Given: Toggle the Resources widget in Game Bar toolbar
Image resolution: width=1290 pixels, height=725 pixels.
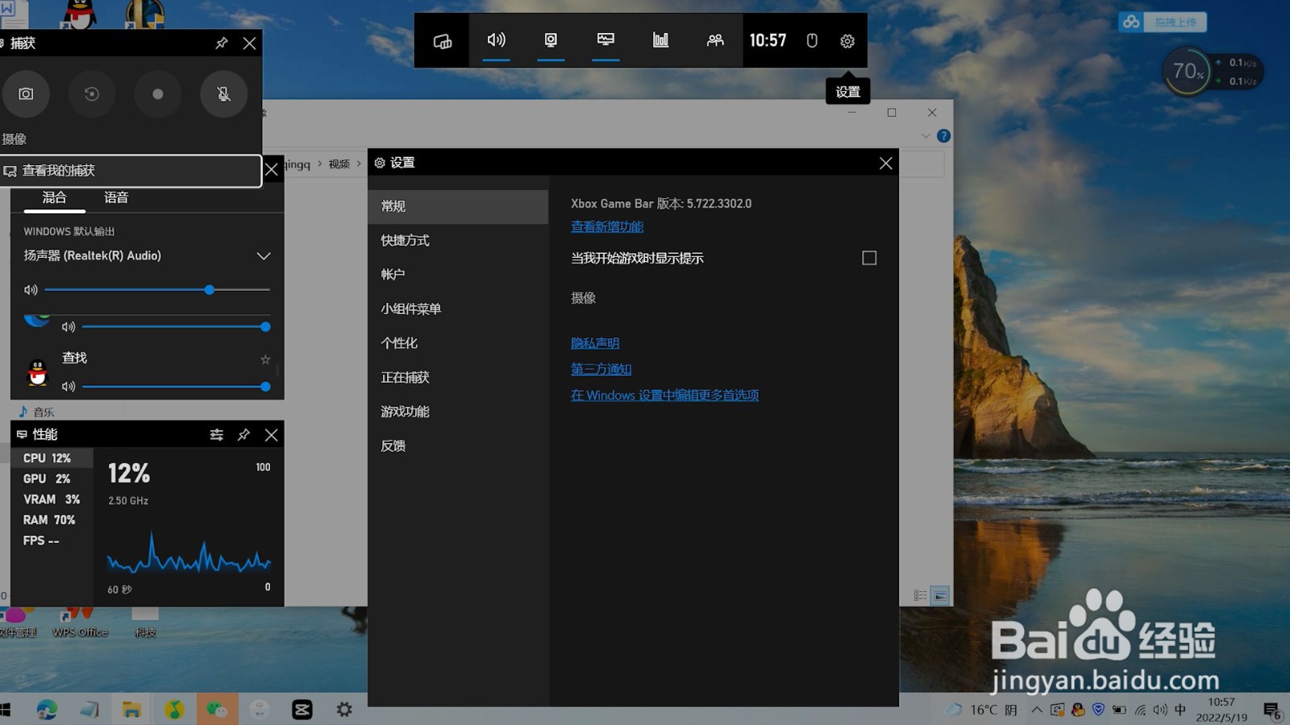Looking at the screenshot, I should (660, 40).
